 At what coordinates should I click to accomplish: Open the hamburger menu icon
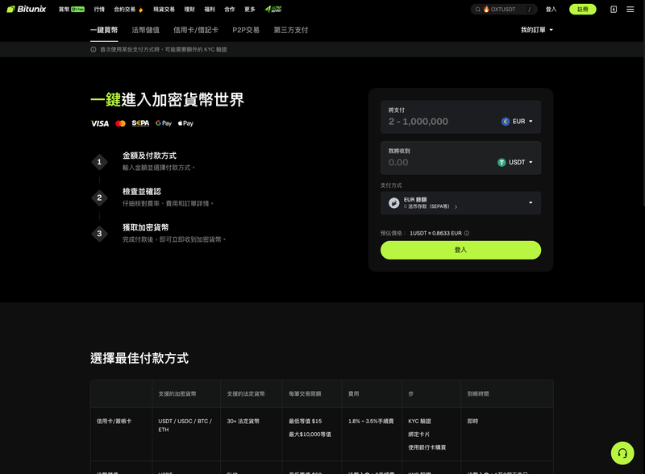click(x=630, y=9)
